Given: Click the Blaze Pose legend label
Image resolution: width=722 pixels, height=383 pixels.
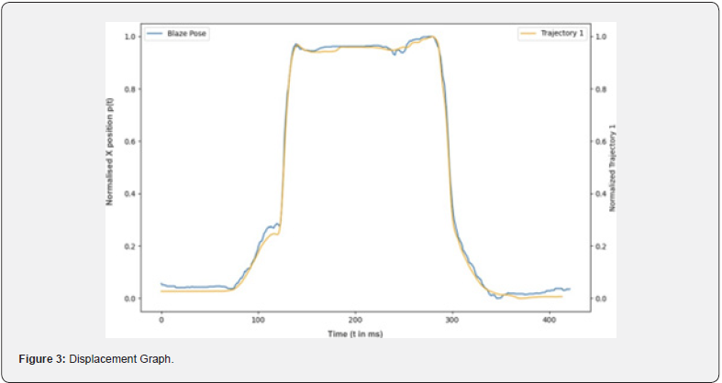Looking at the screenshot, I should 182,33.
